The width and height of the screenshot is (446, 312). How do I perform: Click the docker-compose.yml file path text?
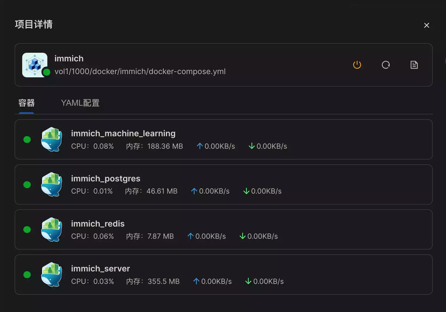(140, 71)
